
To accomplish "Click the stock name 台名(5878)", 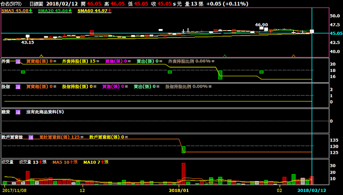I will 11,4.
